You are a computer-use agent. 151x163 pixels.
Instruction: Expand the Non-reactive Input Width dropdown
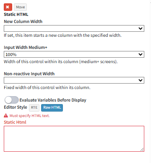pos(74,80)
